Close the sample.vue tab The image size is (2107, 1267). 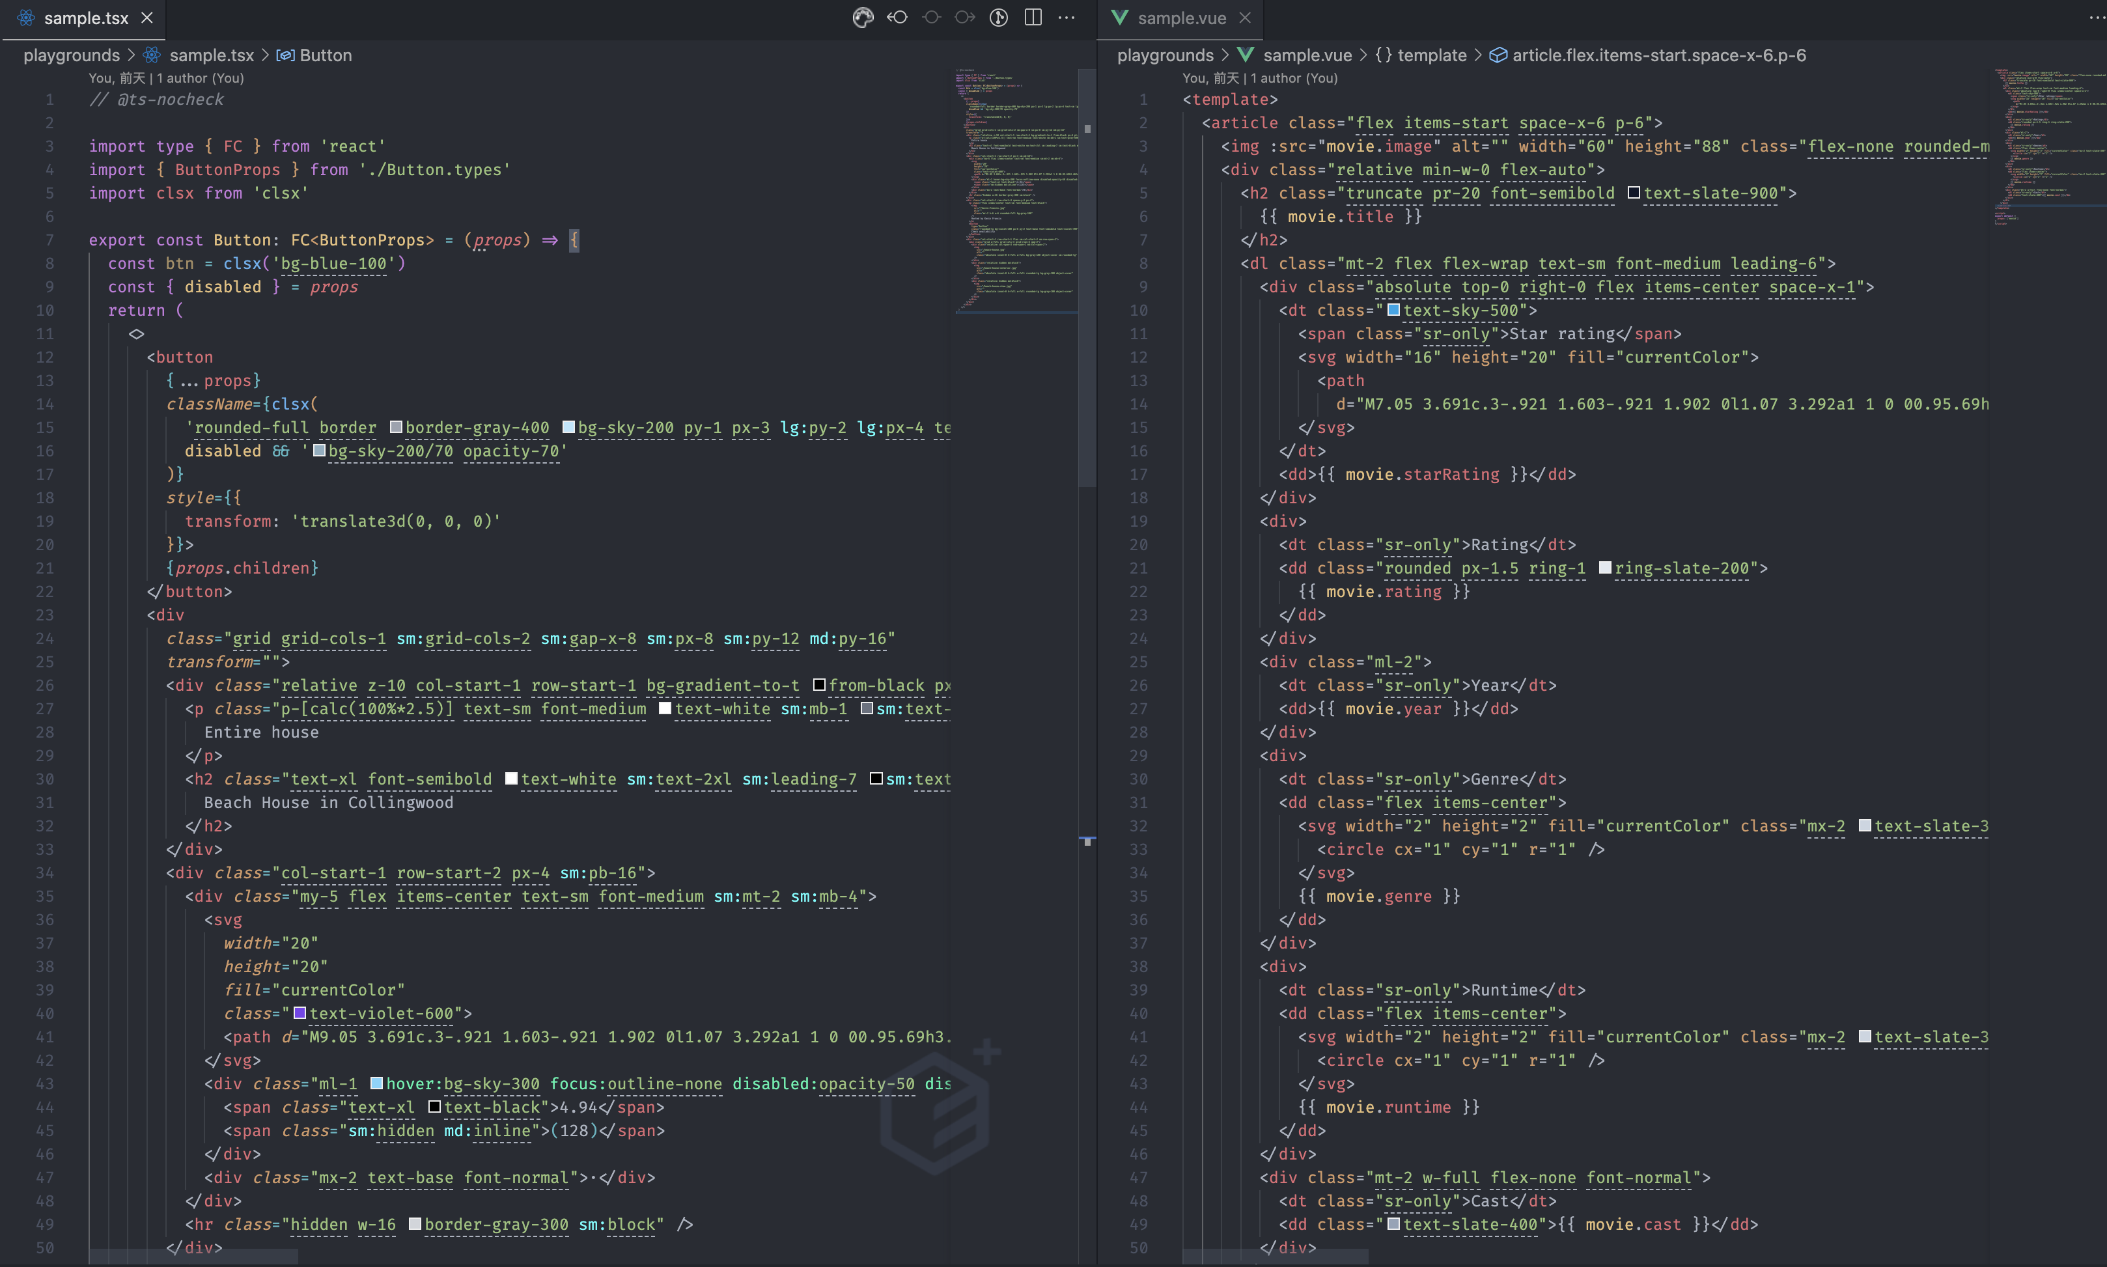tap(1245, 18)
